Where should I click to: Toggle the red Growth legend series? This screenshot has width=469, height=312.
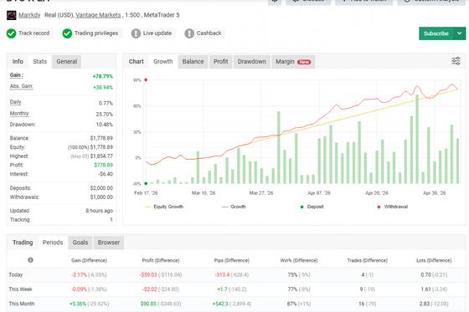(x=234, y=207)
